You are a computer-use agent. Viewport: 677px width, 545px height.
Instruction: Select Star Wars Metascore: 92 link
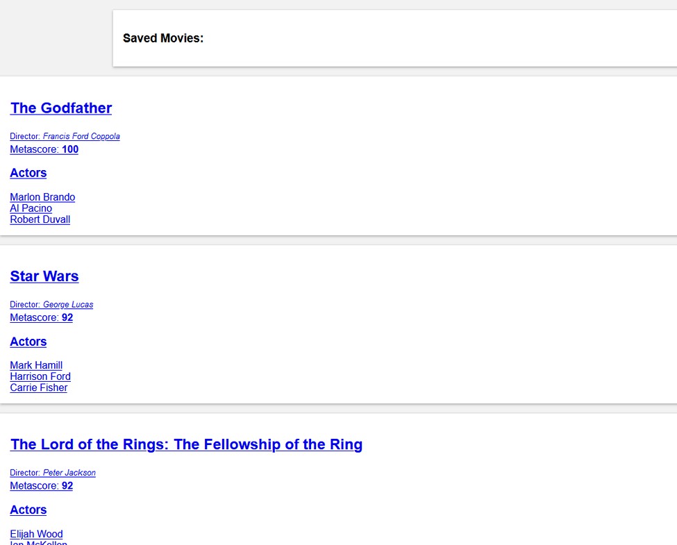tap(42, 317)
